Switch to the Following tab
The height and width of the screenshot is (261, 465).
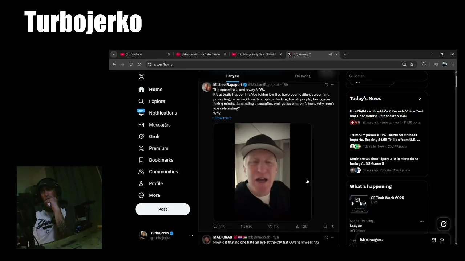[x=303, y=76]
